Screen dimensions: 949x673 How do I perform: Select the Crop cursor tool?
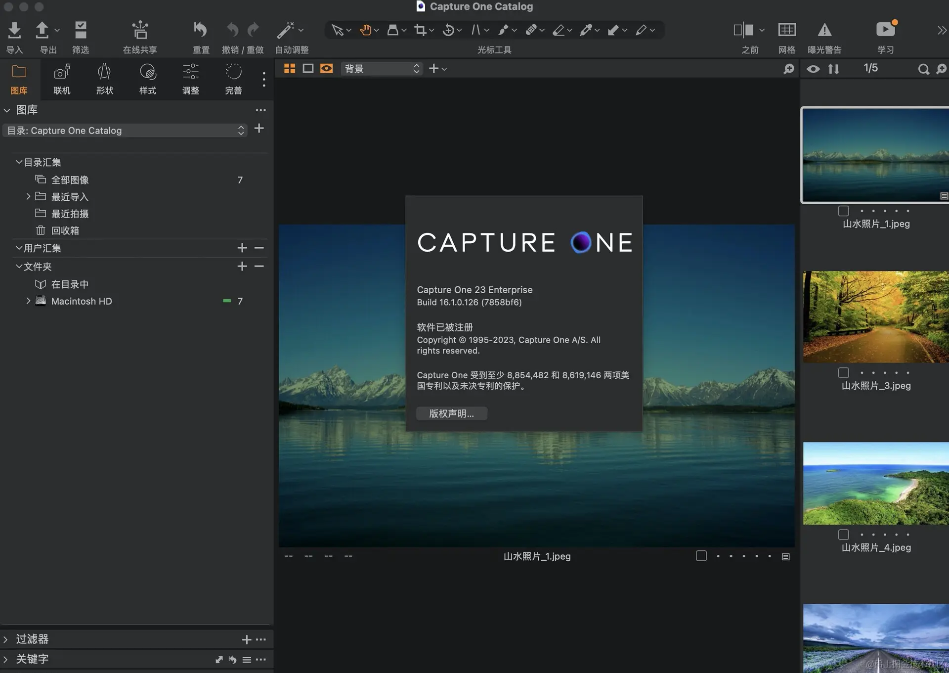click(420, 31)
